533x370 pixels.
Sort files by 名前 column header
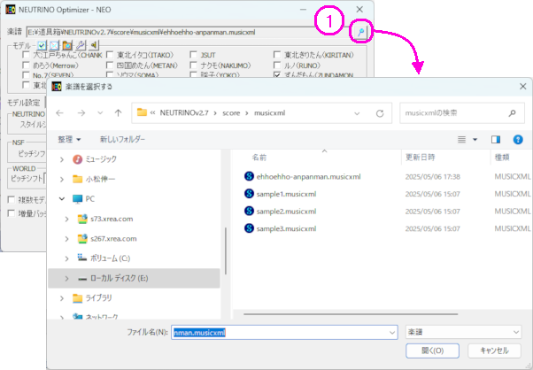[259, 158]
